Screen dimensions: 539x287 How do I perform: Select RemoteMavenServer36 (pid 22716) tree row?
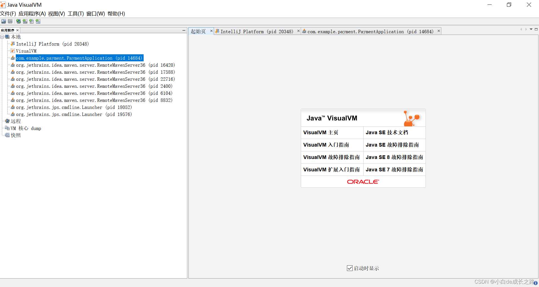coord(95,79)
